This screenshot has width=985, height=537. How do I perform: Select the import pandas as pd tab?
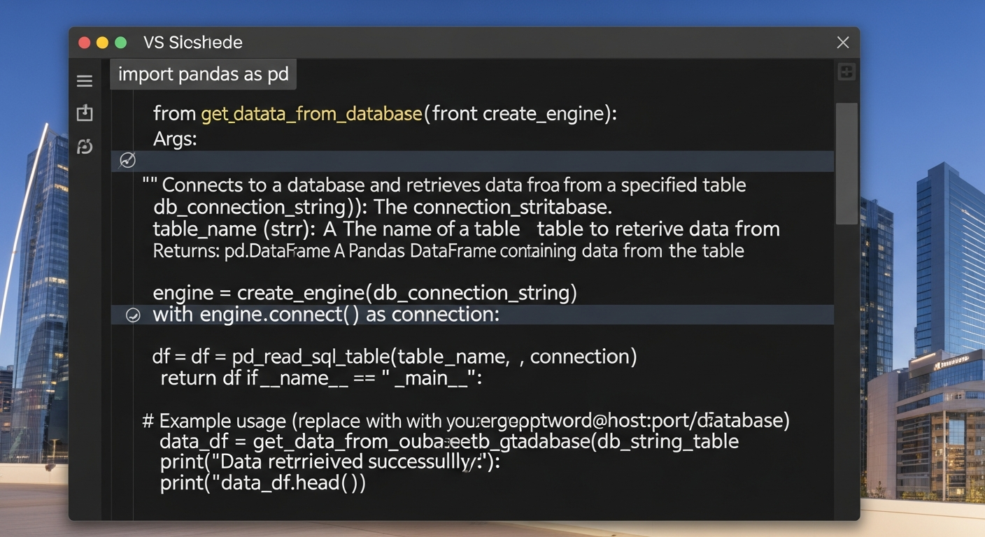203,73
